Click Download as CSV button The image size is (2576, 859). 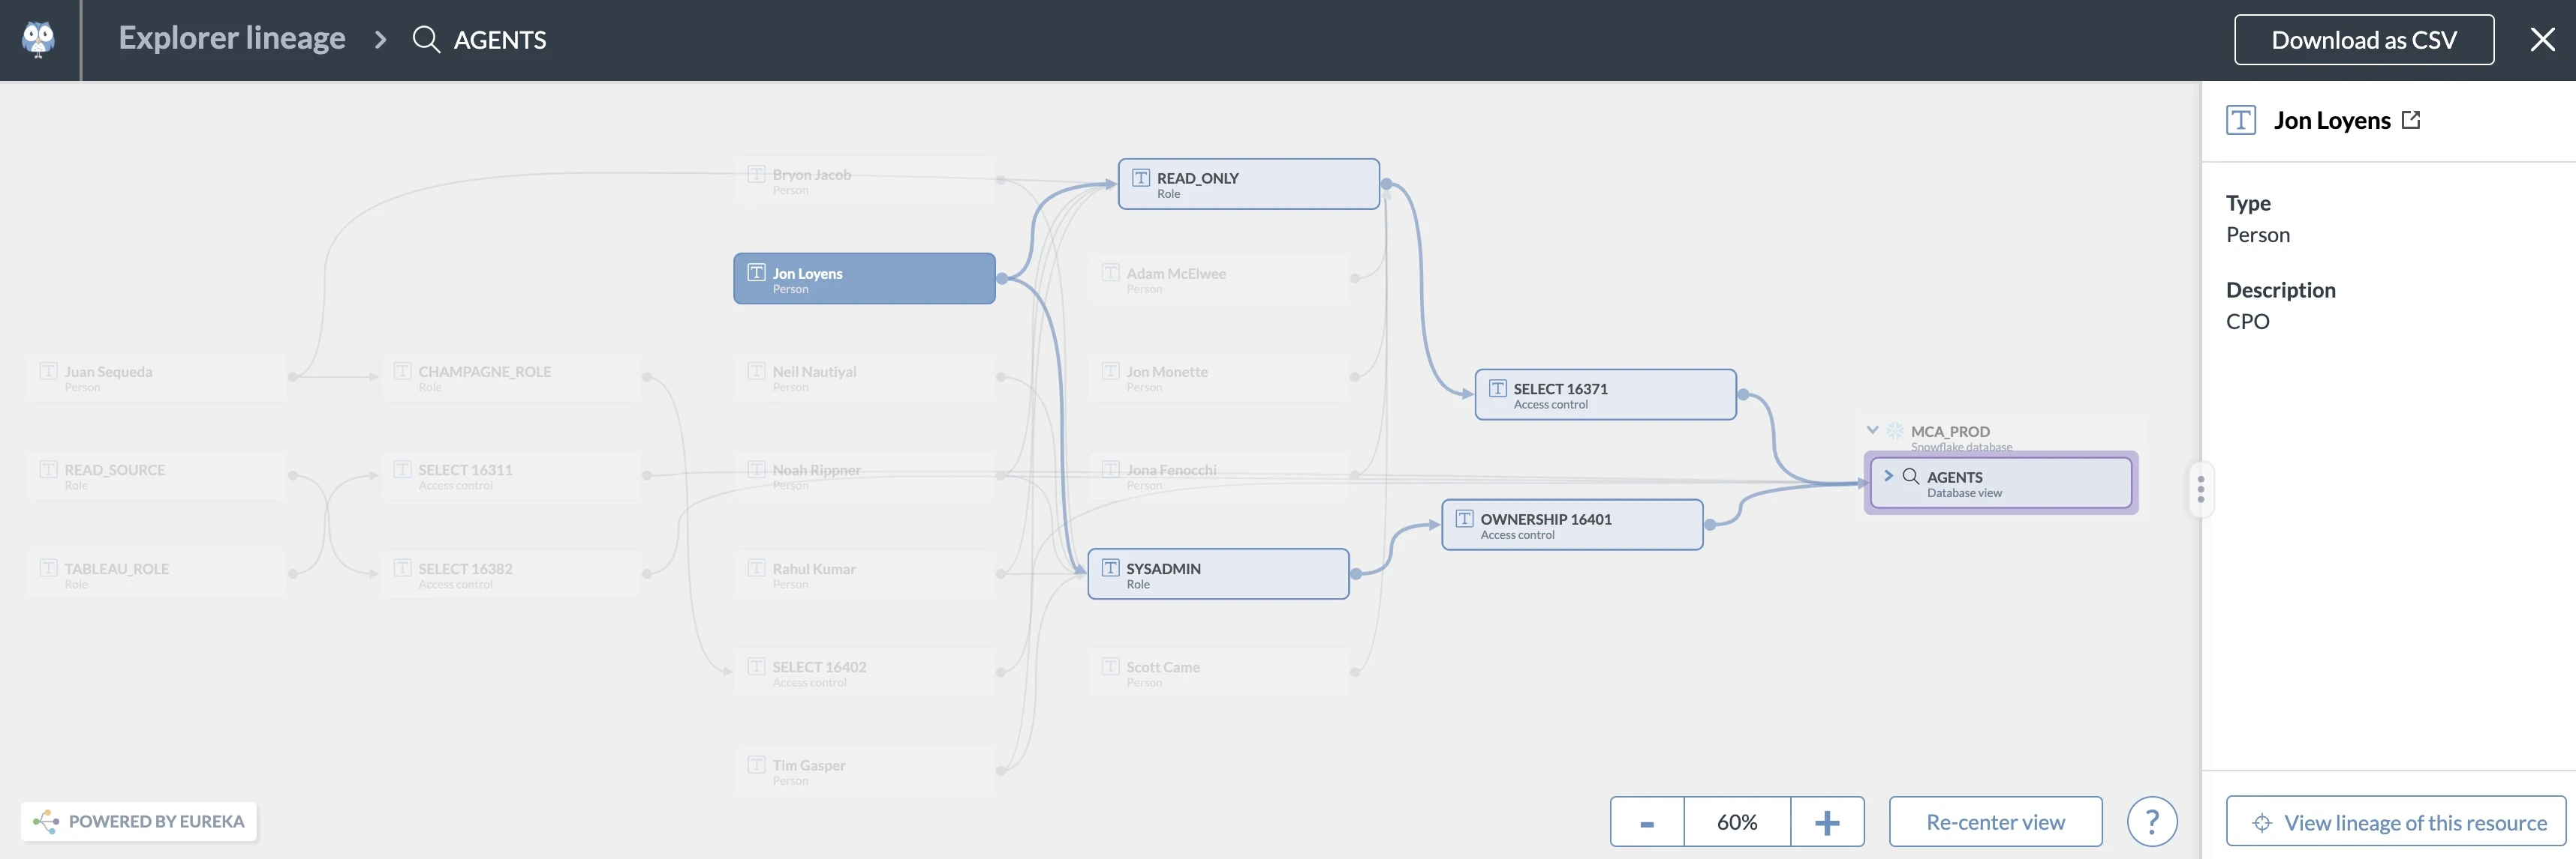coord(2363,40)
